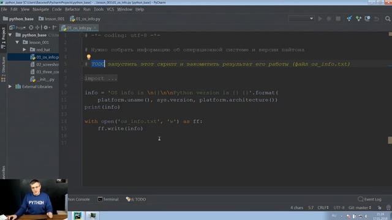Screen dimensions: 392x220
Task: Select the python_base project root
Action: 34,35
